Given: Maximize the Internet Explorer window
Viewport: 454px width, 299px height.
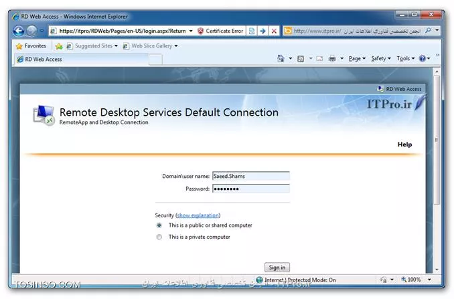Looking at the screenshot, I should pos(414,15).
